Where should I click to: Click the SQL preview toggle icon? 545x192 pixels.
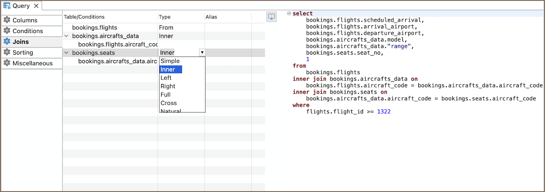(271, 17)
